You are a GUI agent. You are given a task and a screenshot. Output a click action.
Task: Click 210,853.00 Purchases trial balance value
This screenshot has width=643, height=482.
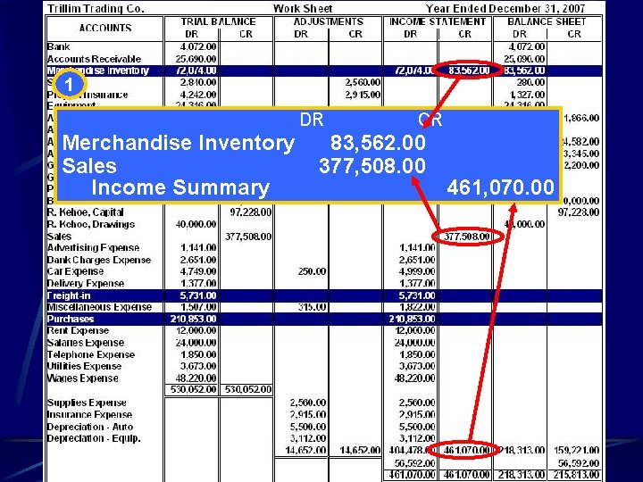tap(194, 319)
